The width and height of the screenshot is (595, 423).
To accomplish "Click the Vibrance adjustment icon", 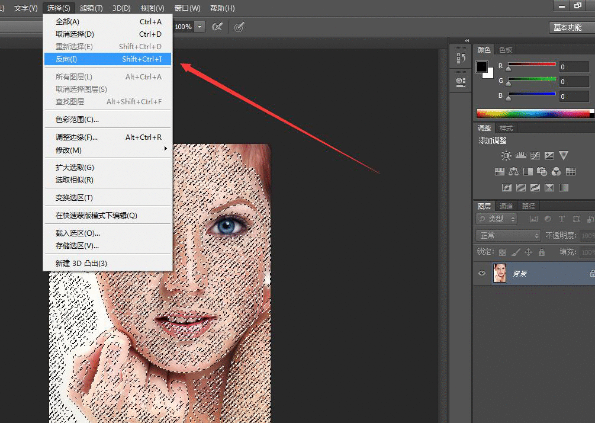I will (x=564, y=156).
